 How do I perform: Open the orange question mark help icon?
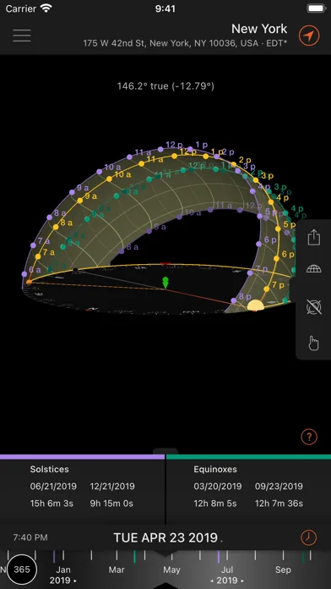click(309, 437)
